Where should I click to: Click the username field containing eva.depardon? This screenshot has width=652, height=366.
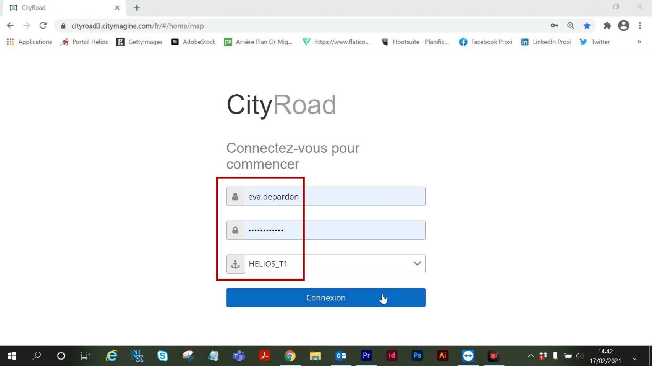[x=335, y=196]
